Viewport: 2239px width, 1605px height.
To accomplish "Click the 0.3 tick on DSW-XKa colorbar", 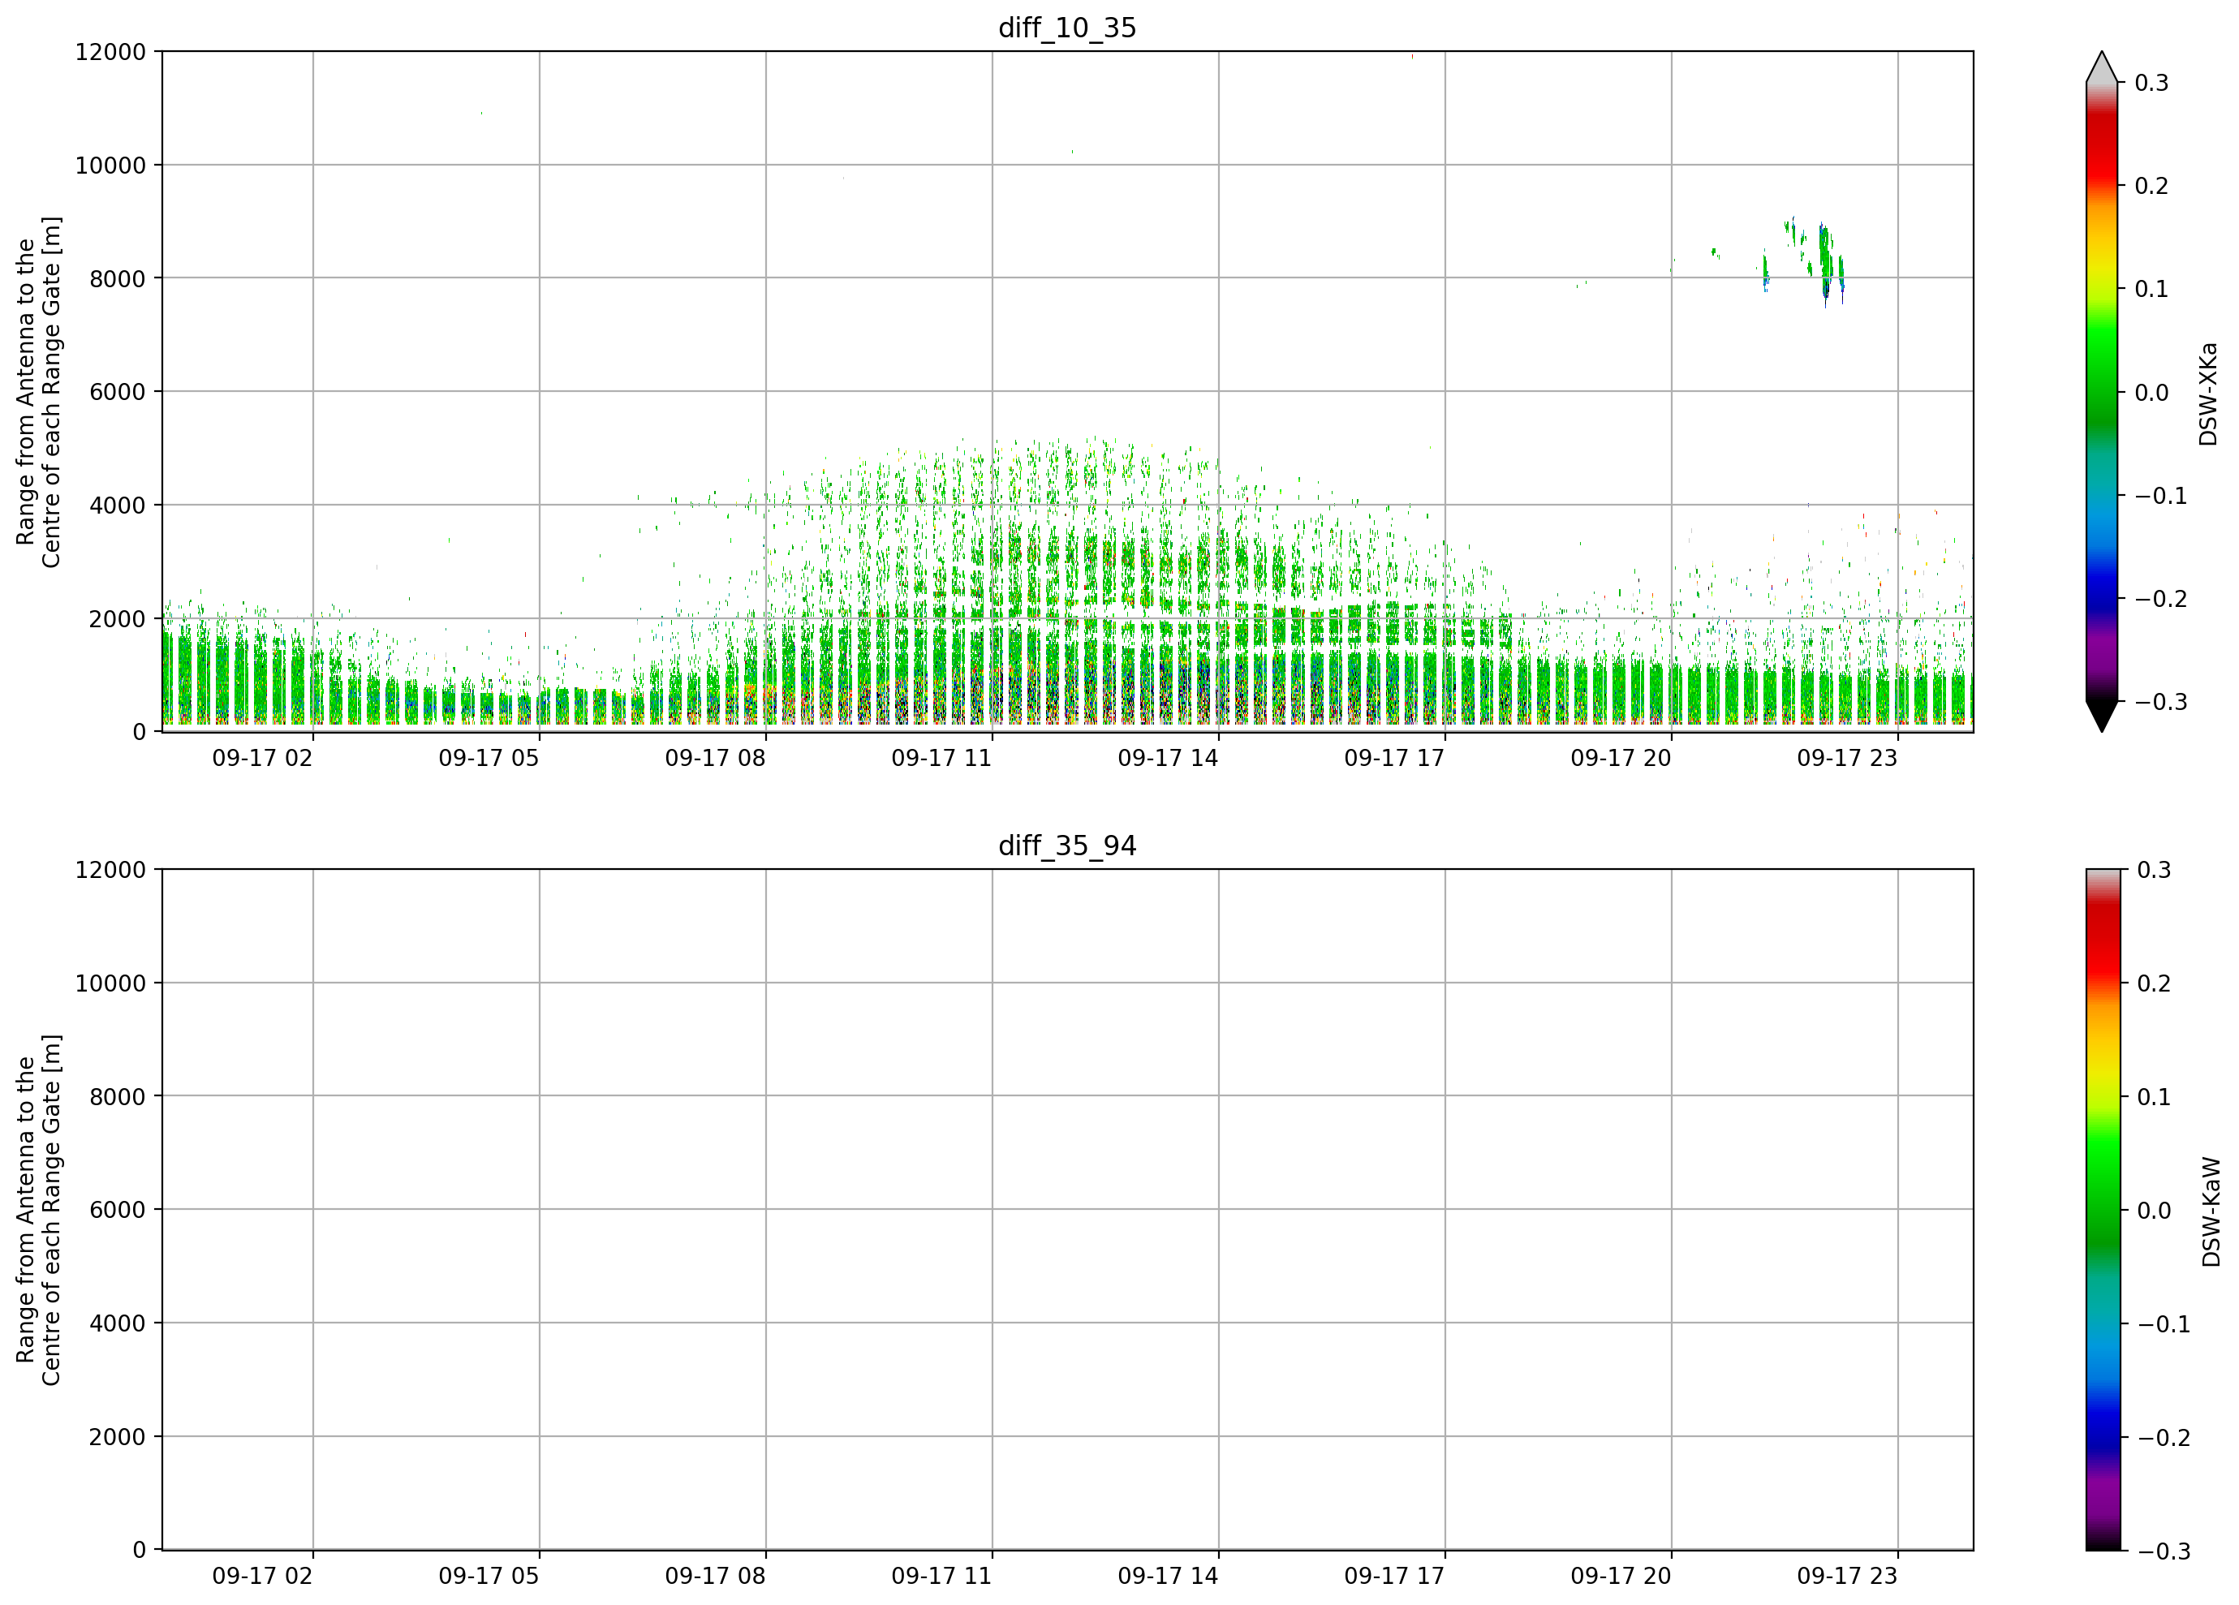I will click(x=2152, y=83).
